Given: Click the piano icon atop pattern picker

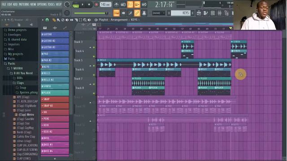Looking at the screenshot, I should point(45,28).
